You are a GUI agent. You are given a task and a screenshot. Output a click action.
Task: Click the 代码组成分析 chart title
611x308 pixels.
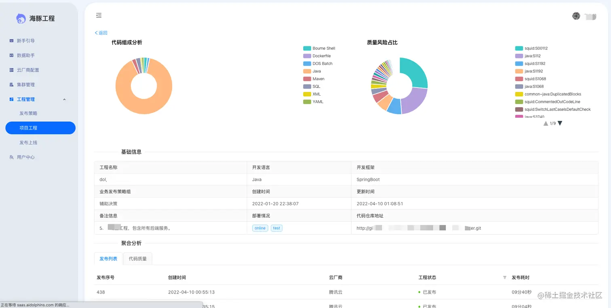[x=127, y=42]
